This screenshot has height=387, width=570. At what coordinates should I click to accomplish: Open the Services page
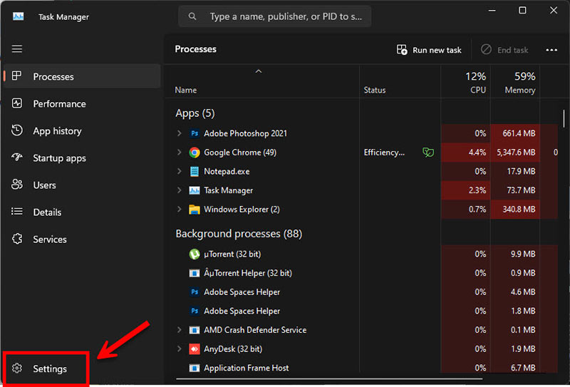click(x=83, y=239)
